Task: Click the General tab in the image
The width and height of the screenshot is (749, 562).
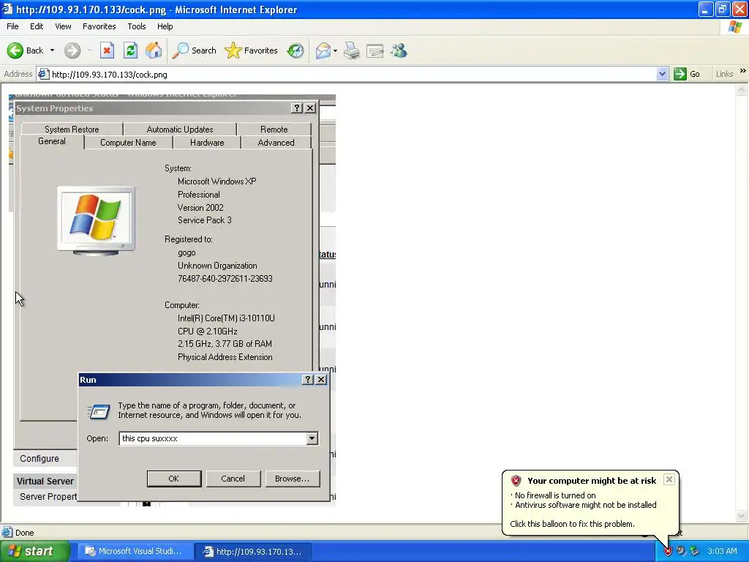Action: tap(52, 141)
